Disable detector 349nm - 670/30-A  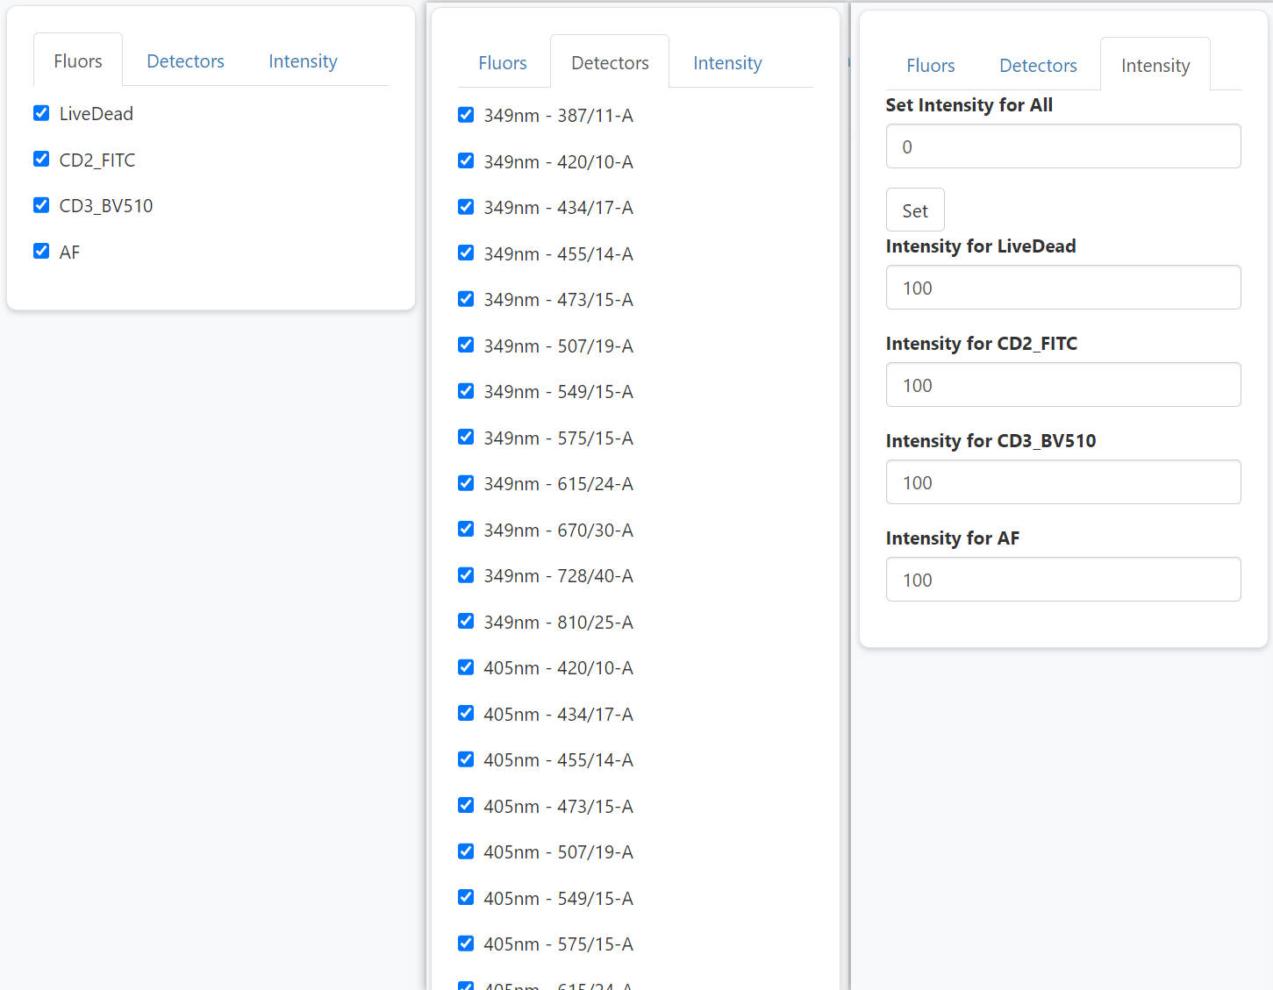point(466,529)
